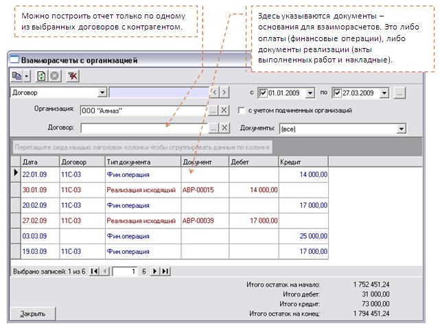Screen dimensions: 442x330
Task: Enable 'с учетом подчиненных организаций' checkbox
Action: pyautogui.click(x=242, y=110)
